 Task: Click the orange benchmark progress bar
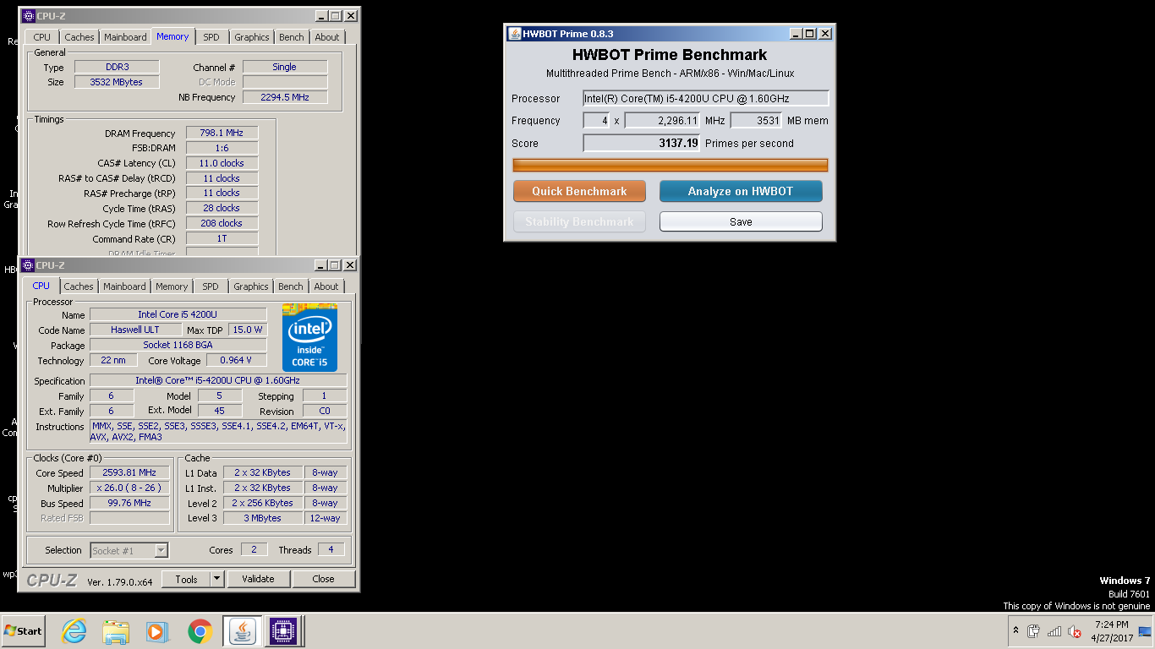pos(671,165)
